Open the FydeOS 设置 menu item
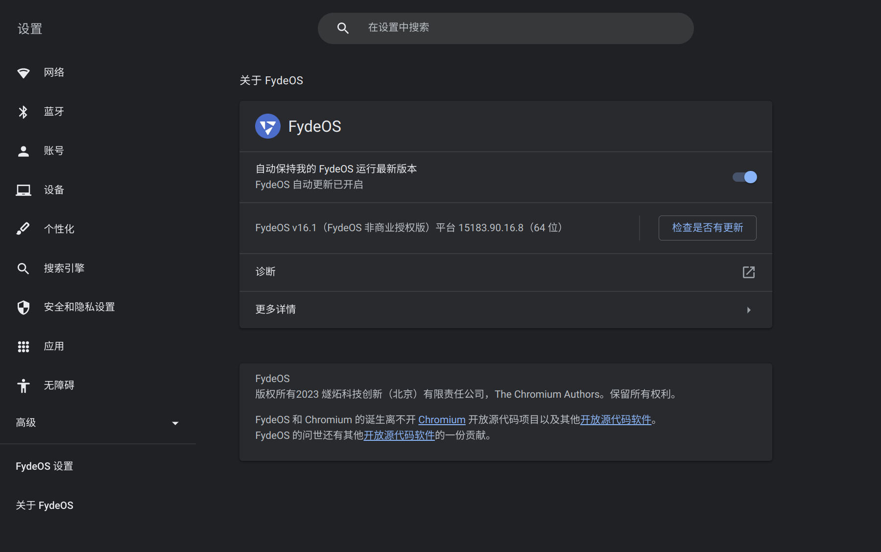This screenshot has height=552, width=881. [x=45, y=466]
